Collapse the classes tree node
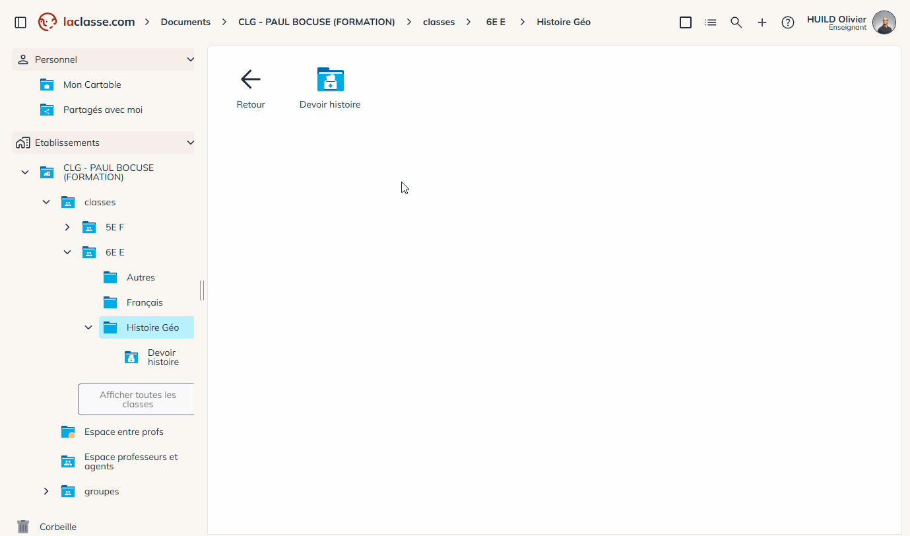This screenshot has width=910, height=536. [46, 202]
